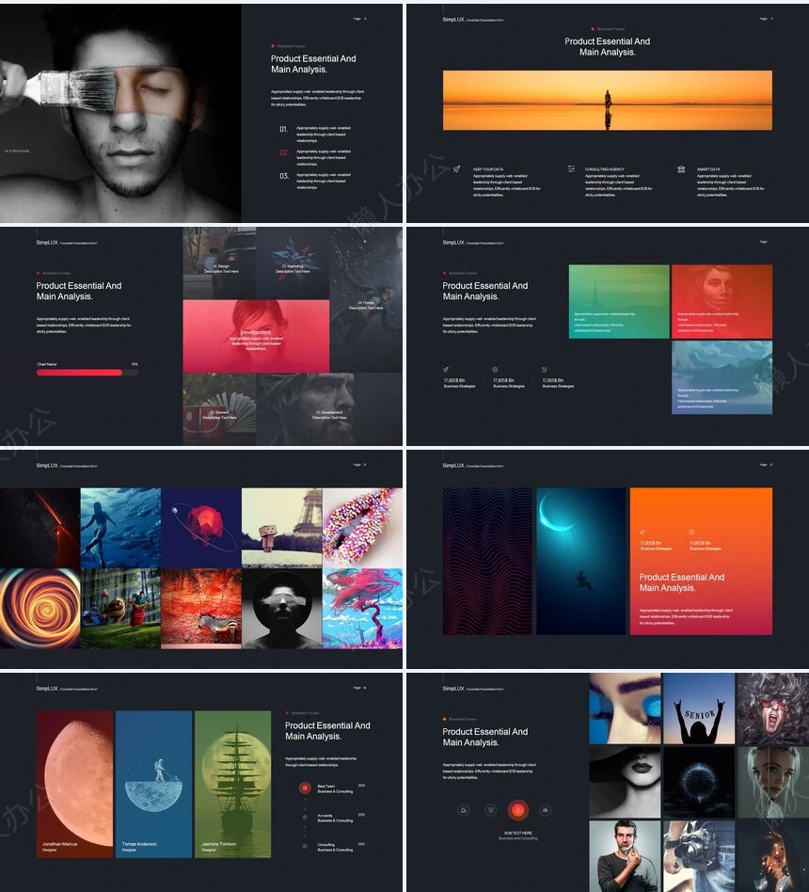Image resolution: width=809 pixels, height=892 pixels.
Task: Click the car icon right of the red circle
Action: (x=545, y=810)
